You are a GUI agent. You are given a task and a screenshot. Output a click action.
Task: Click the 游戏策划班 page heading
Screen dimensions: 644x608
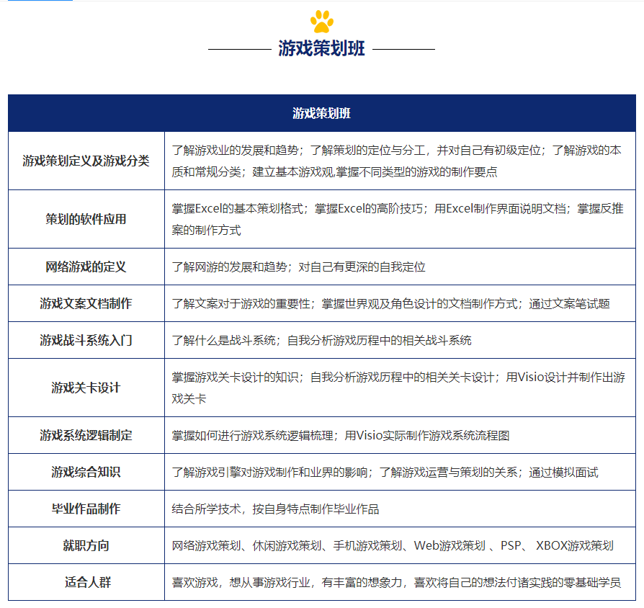(321, 49)
